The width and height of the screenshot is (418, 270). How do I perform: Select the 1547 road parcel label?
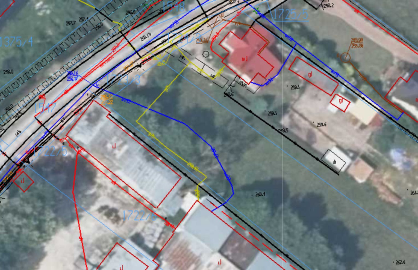pos(45,108)
